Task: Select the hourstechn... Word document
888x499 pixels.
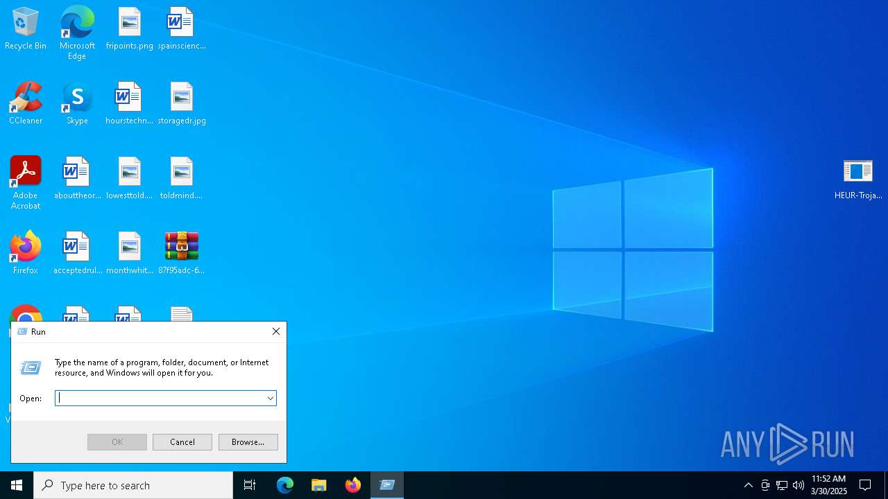Action: [x=130, y=104]
